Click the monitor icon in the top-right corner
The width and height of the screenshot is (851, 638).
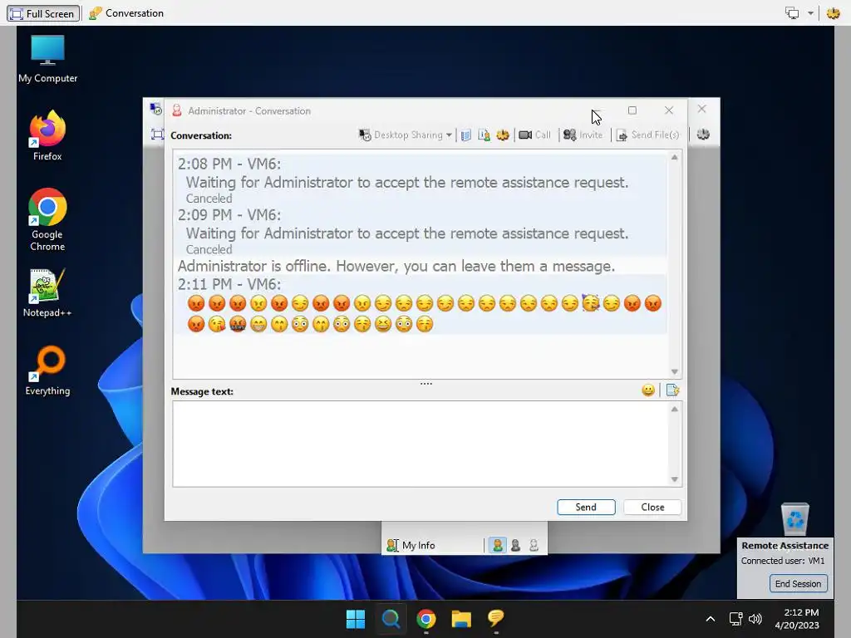point(792,13)
